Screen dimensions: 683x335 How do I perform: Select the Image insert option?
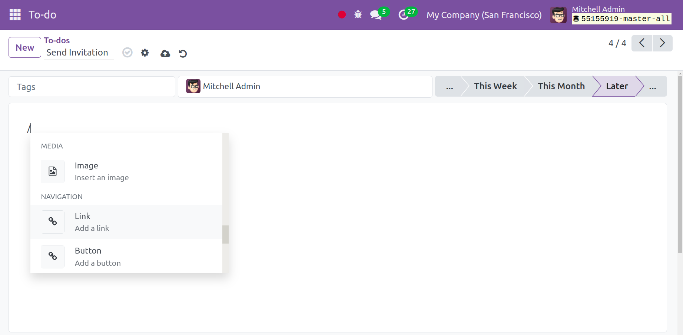126,171
